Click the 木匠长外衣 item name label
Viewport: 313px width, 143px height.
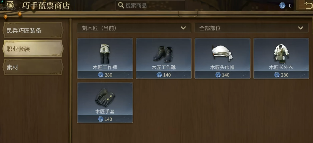pos(281,68)
